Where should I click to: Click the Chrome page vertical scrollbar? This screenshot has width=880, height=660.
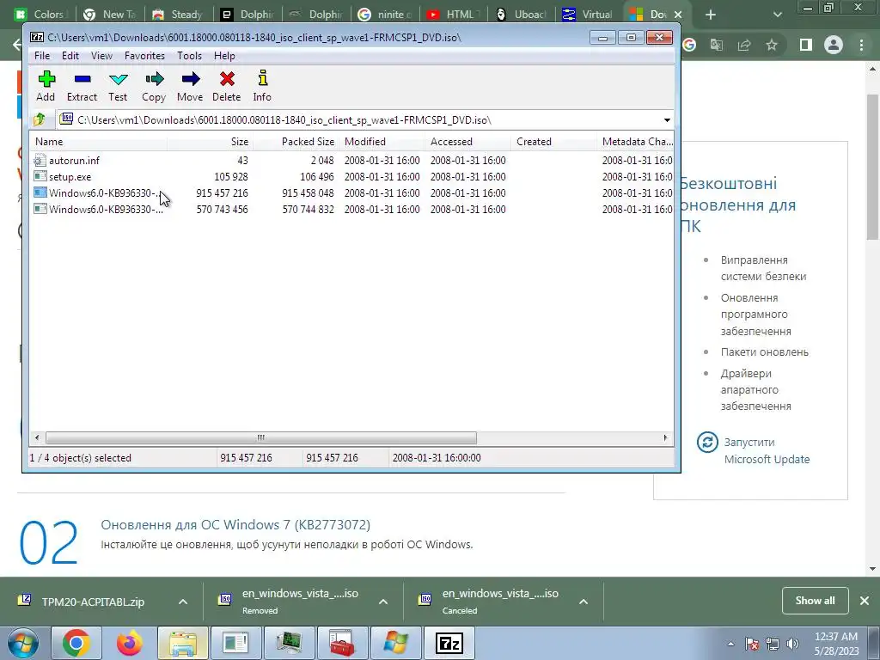click(x=873, y=166)
